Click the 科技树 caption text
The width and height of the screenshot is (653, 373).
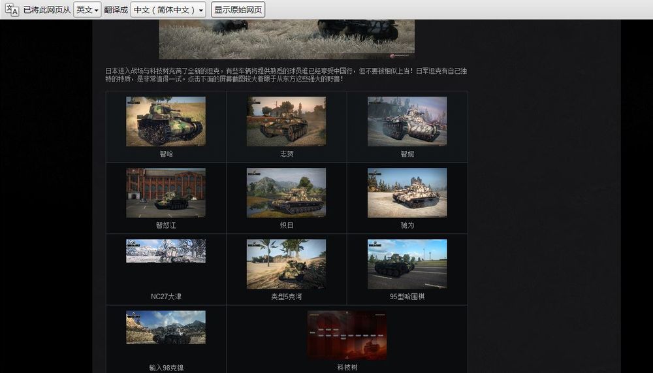coord(347,367)
